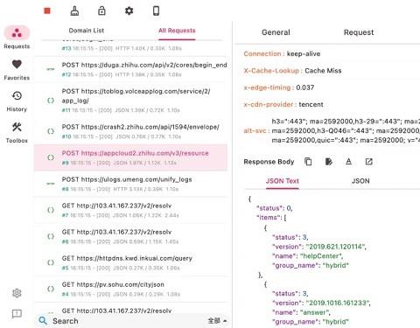
Task: Open the General tab
Action: tap(276, 32)
